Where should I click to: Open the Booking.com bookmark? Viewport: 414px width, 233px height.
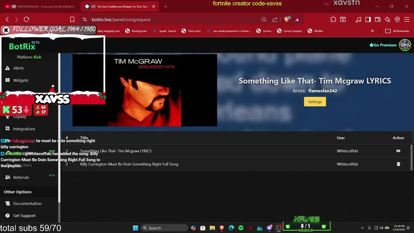click(x=136, y=31)
